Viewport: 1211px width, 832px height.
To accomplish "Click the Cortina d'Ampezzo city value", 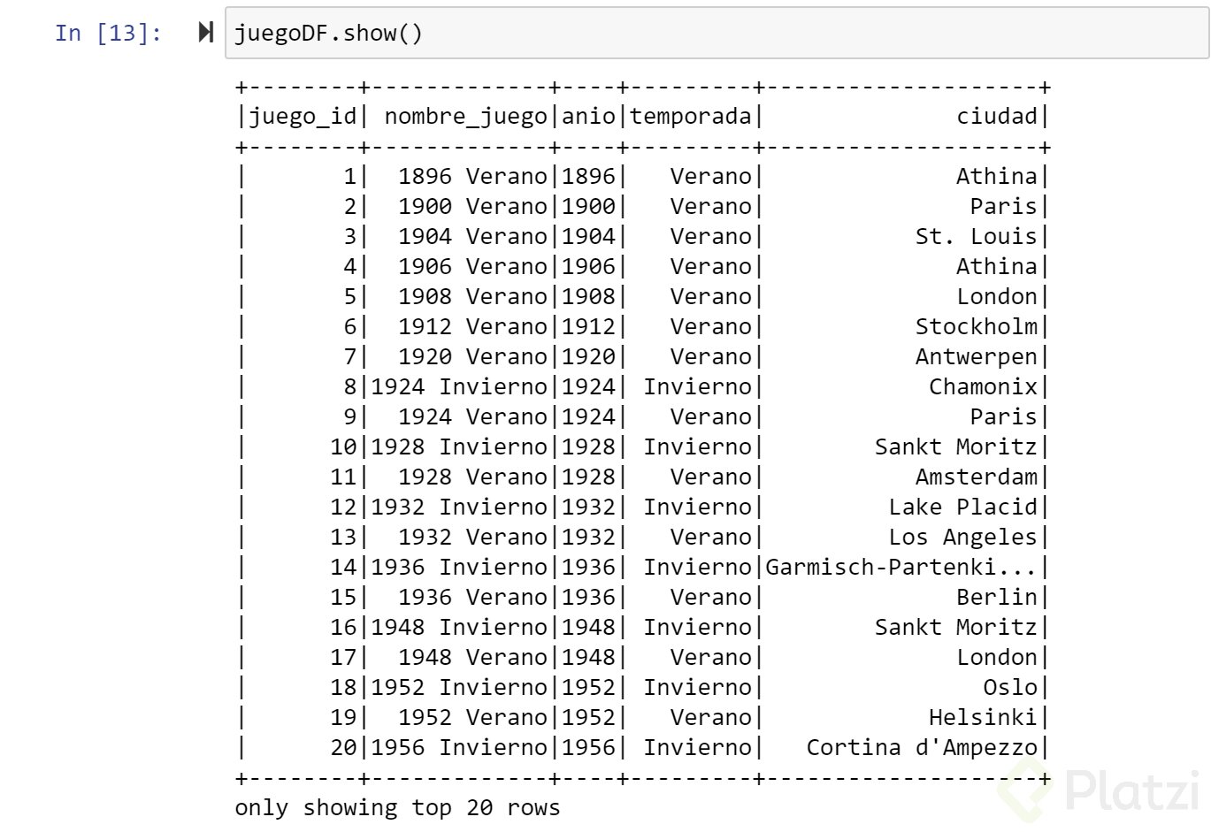I will coord(921,747).
